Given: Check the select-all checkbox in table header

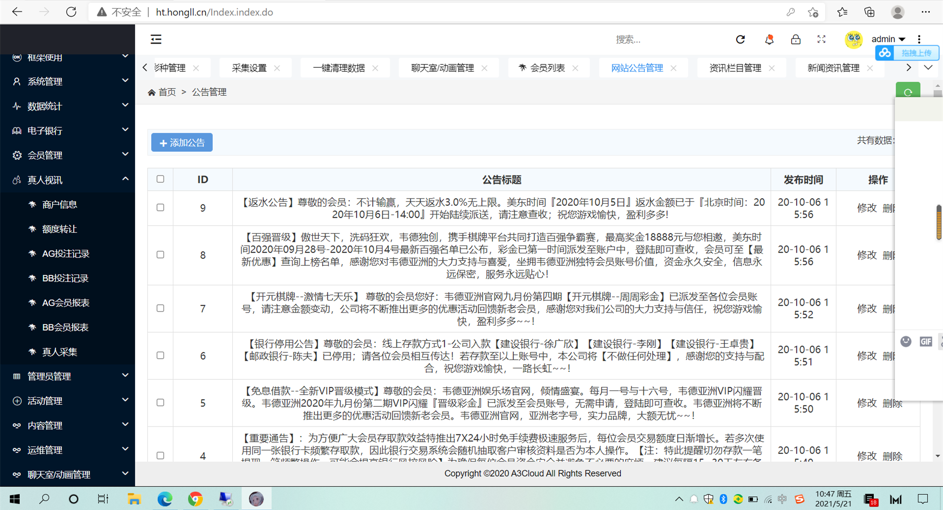Looking at the screenshot, I should (160, 179).
